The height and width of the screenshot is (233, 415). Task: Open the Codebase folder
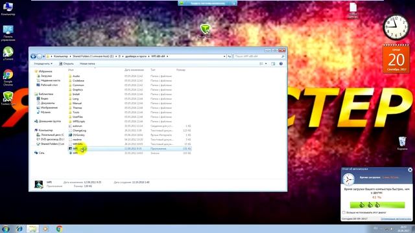tap(78, 80)
